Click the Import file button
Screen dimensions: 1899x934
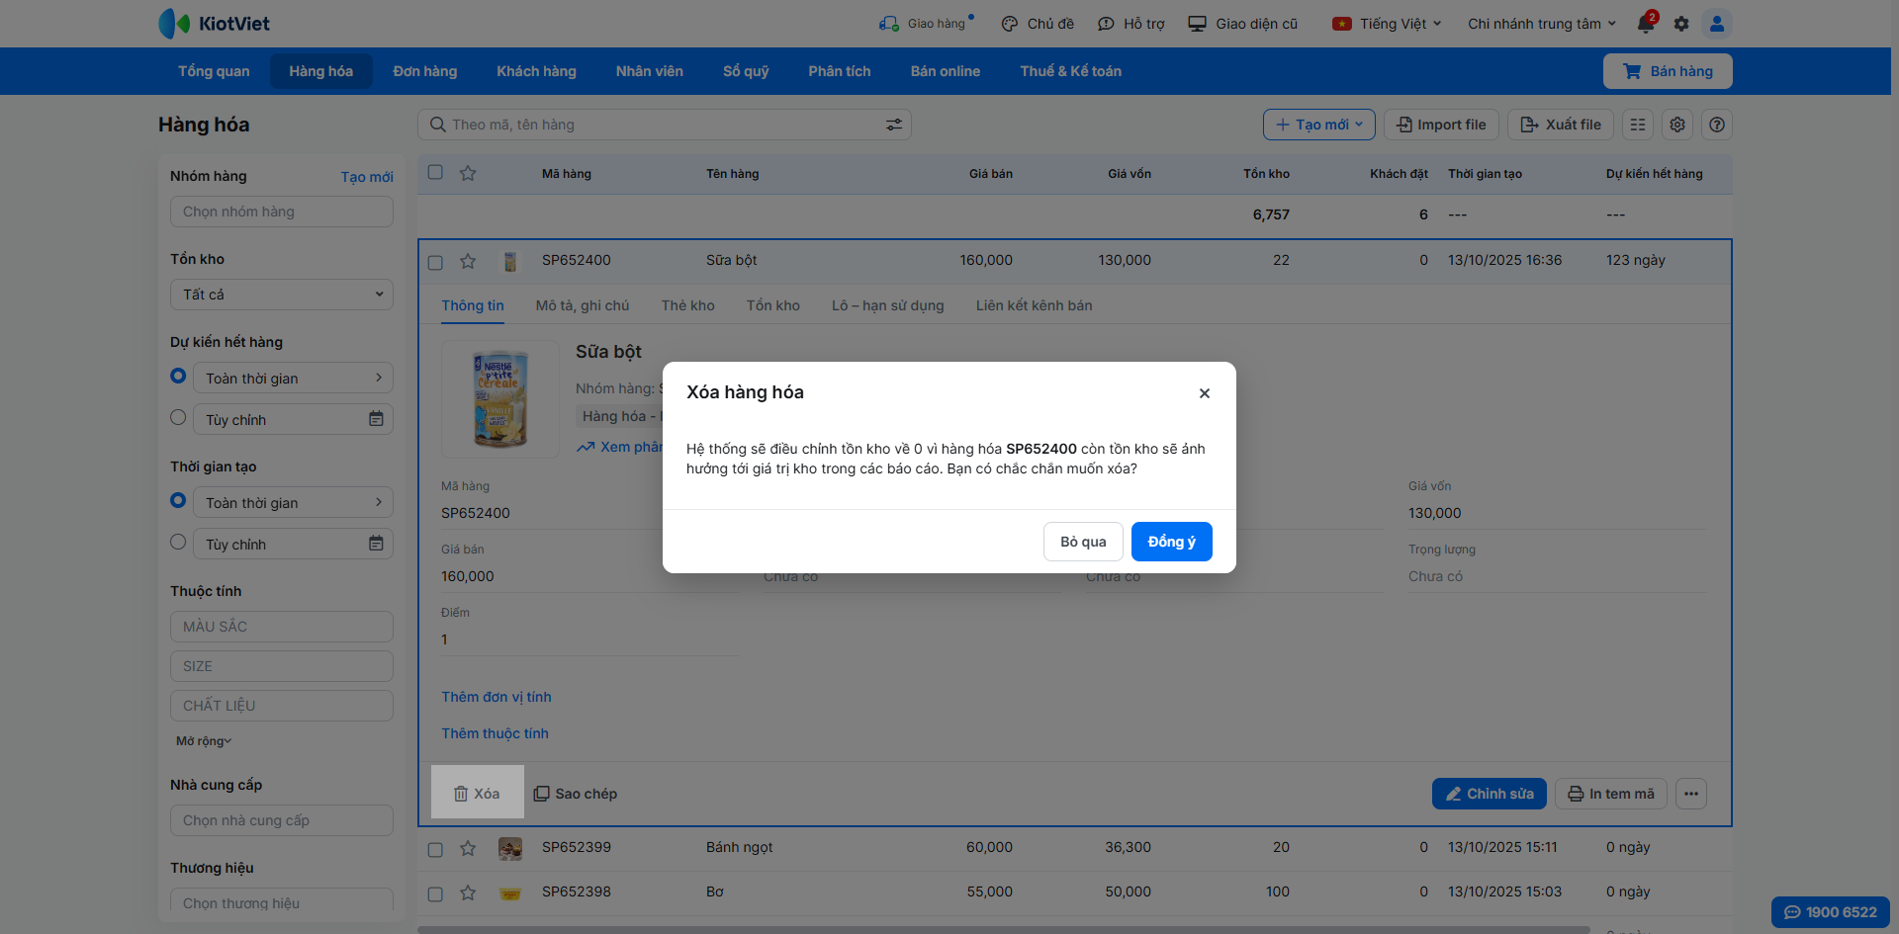(1441, 125)
